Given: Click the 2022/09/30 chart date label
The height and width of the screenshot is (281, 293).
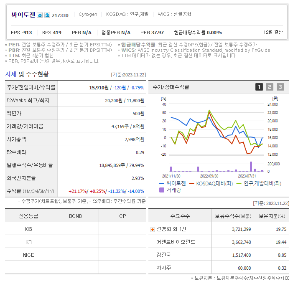Looking at the screenshot, I should pos(209,176).
